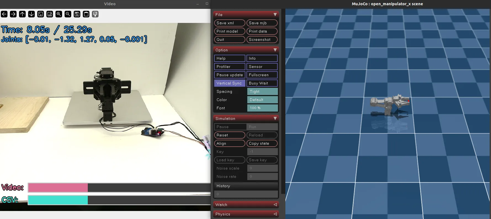This screenshot has height=219, width=491.
Task: Click the zoom in magnifier icon
Action: pyautogui.click(x=59, y=14)
